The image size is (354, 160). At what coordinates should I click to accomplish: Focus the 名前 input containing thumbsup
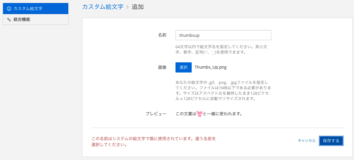[x=223, y=35]
